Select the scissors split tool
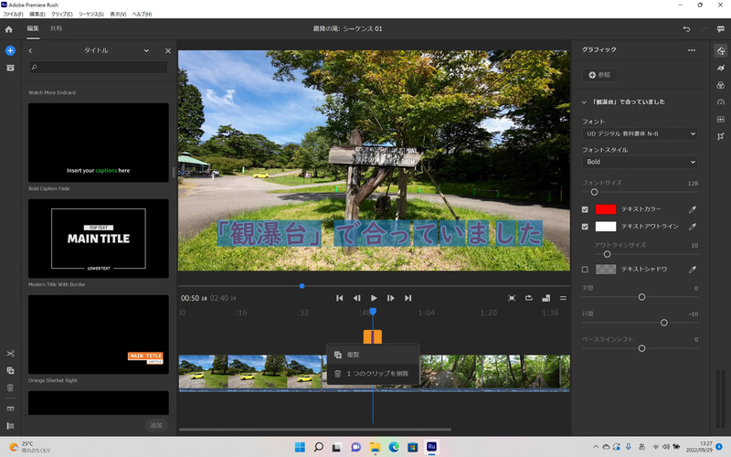 point(10,354)
